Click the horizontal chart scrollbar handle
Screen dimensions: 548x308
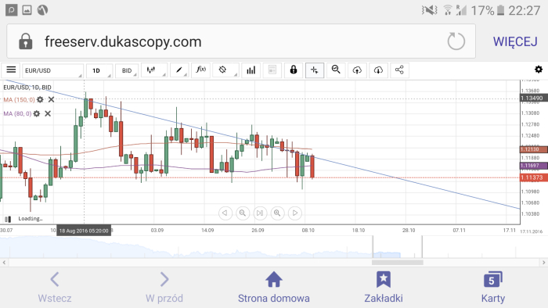[398, 263]
